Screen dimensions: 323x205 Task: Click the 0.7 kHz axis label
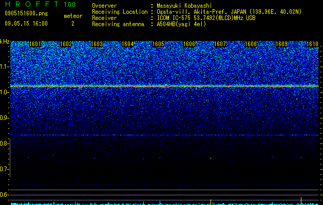point(5,169)
